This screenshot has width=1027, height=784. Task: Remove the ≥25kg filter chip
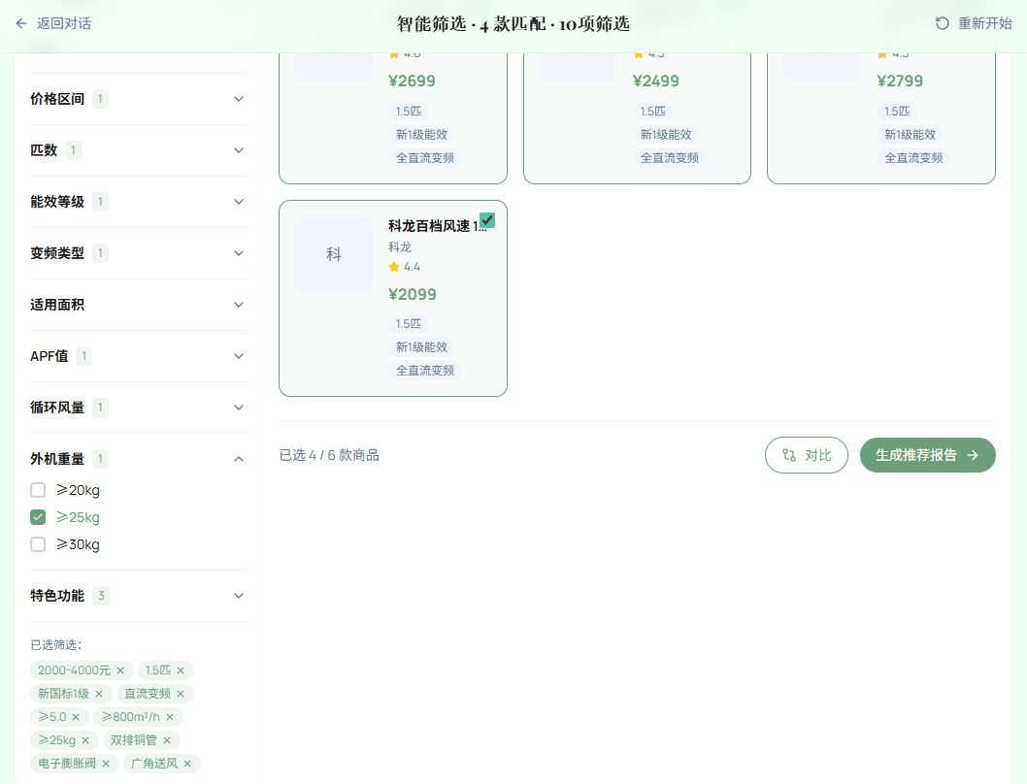click(x=85, y=740)
